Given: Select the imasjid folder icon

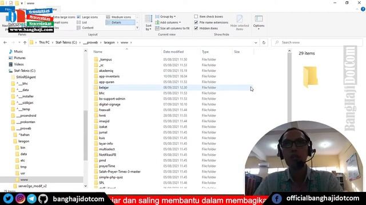Looking at the screenshot, I should pyautogui.click(x=96, y=121).
